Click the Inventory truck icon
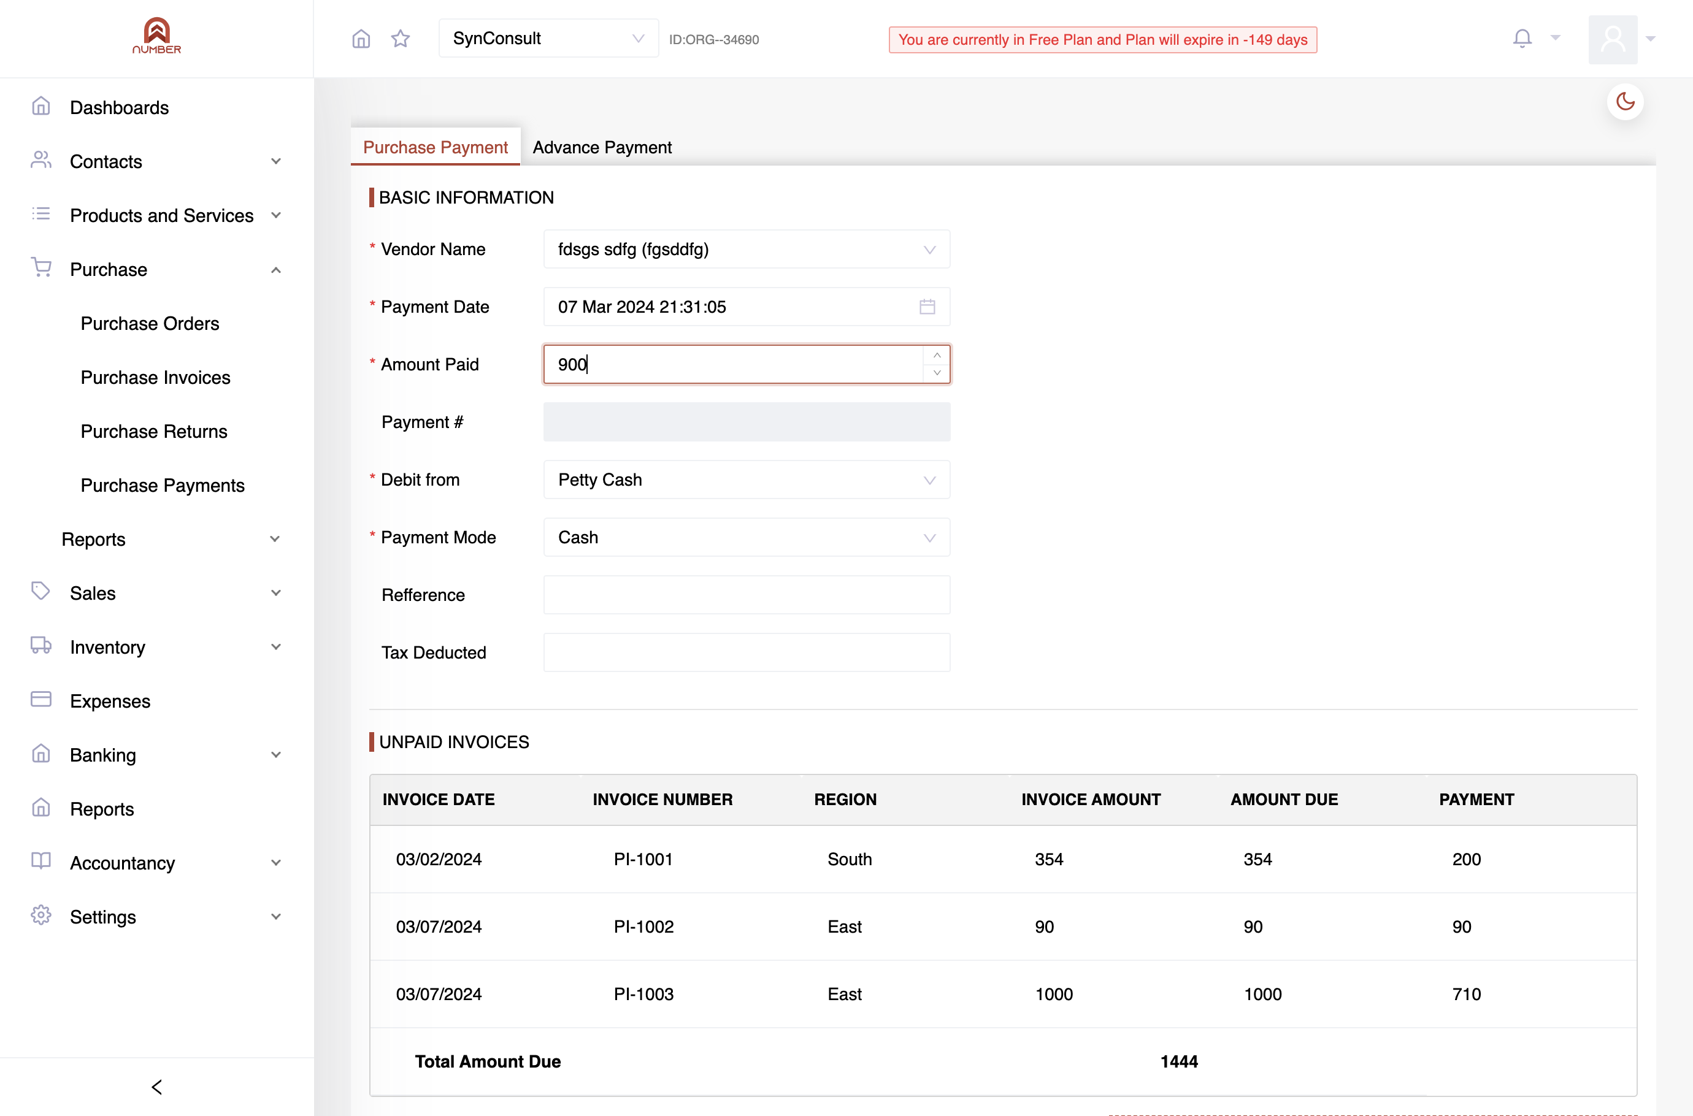The image size is (1693, 1116). pyautogui.click(x=41, y=646)
